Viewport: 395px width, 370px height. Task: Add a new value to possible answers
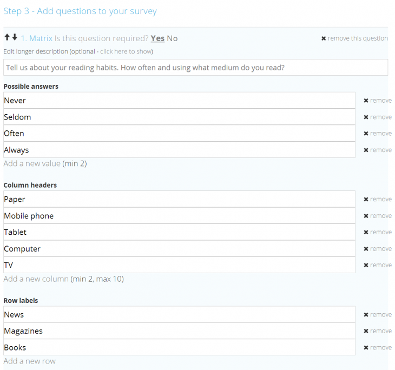[32, 164]
